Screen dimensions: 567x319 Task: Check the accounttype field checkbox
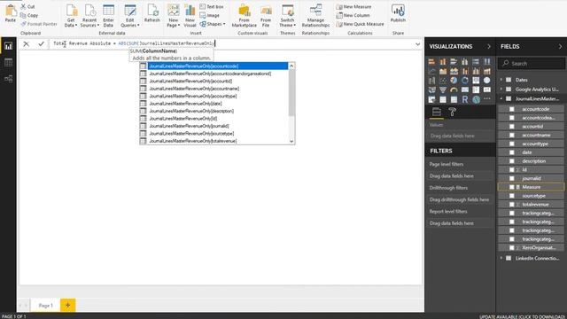coord(512,144)
